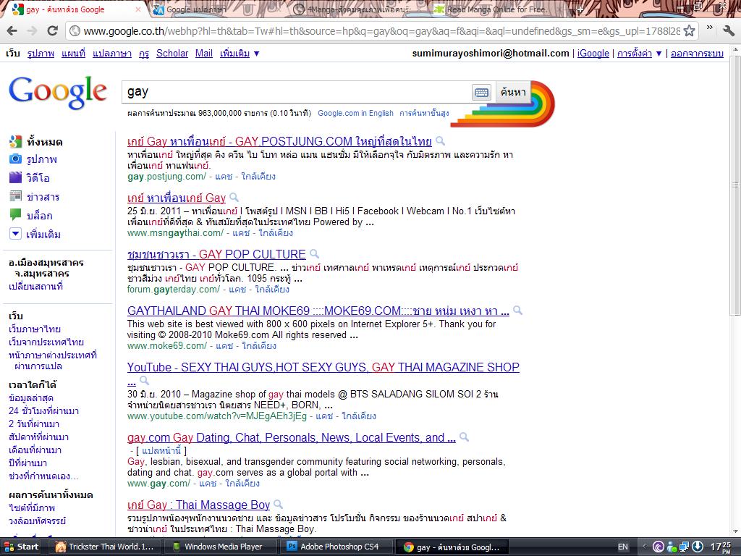This screenshot has width=741, height=556.
Task: Open the on-screen keyboard icon in search box
Action: coord(481,92)
